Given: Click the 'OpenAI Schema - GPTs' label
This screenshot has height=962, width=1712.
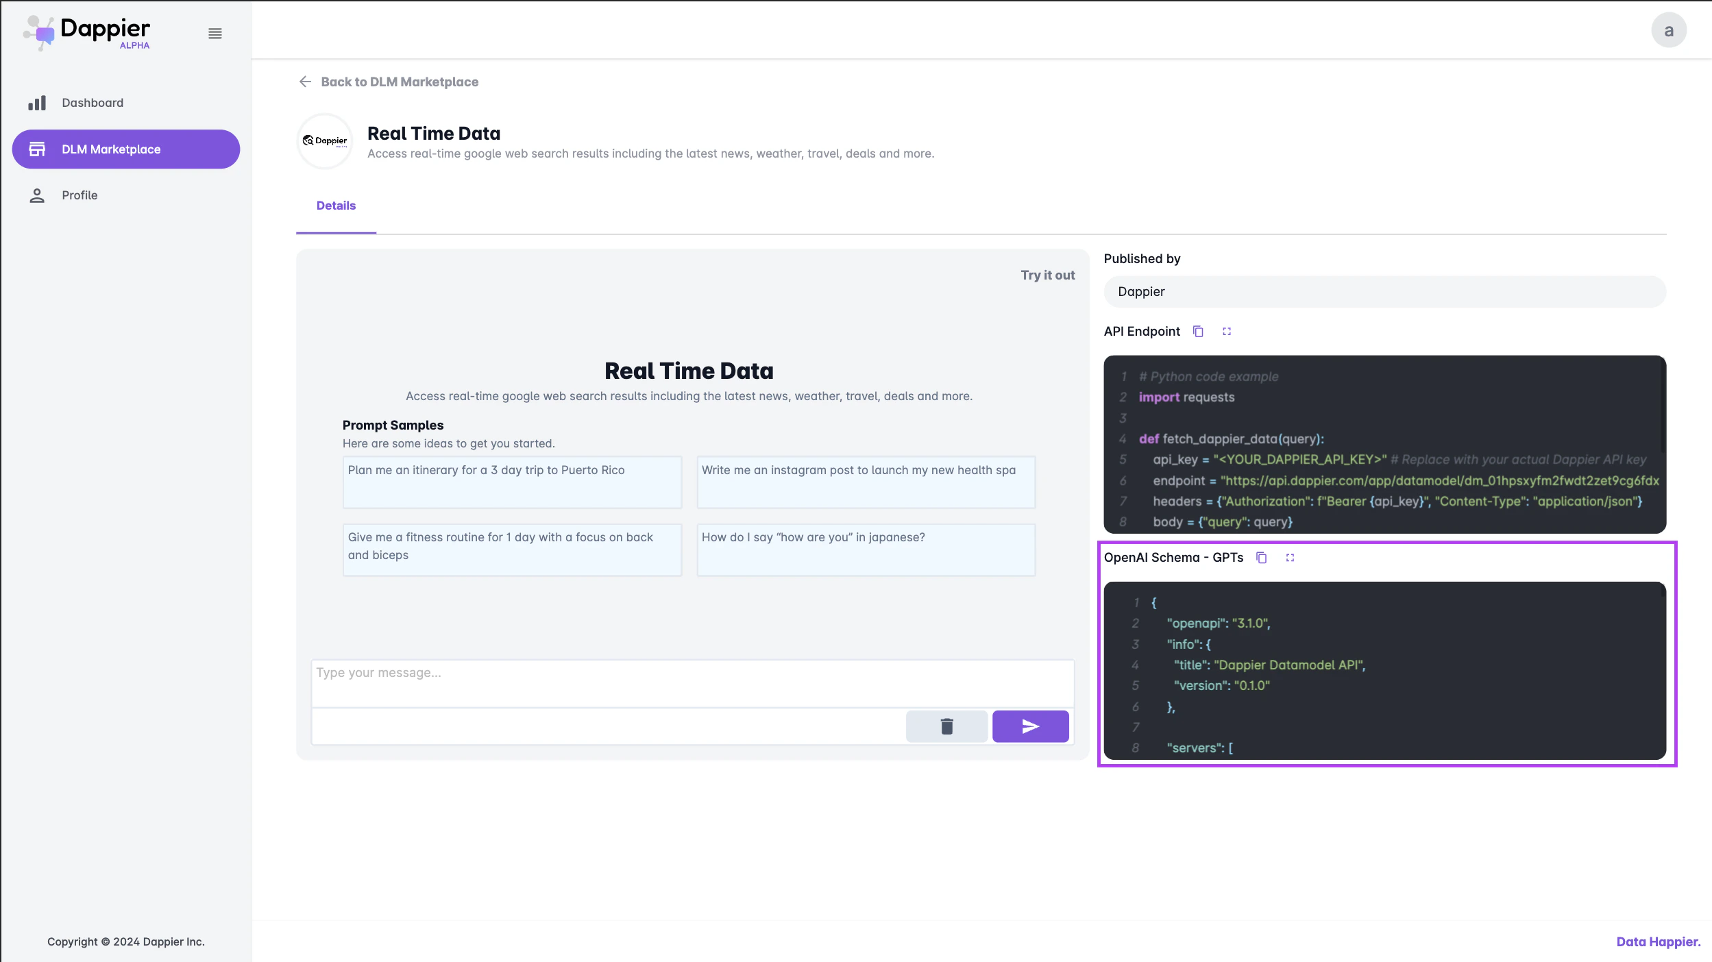Looking at the screenshot, I should pyautogui.click(x=1173, y=558).
